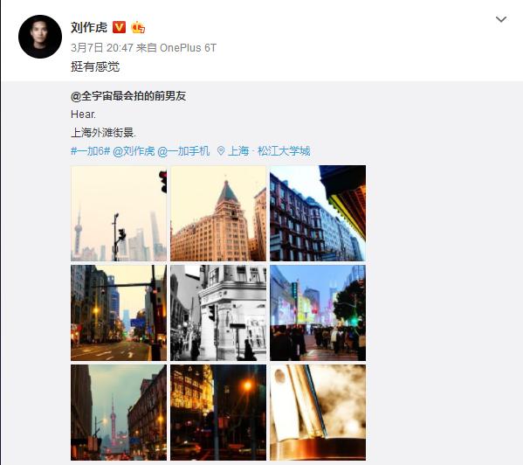Open the @一加手机 mention link
The width and height of the screenshot is (523, 465).
[x=183, y=151]
